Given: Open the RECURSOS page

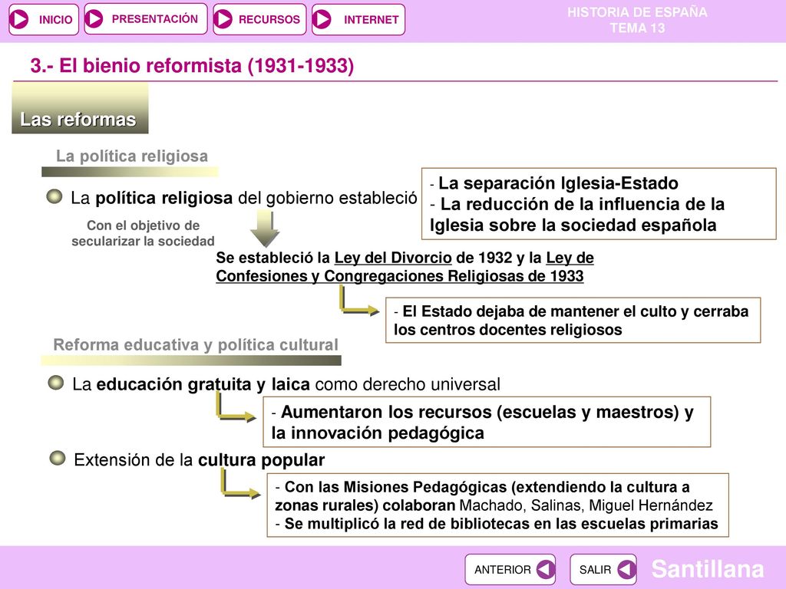Looking at the screenshot, I should tap(259, 19).
